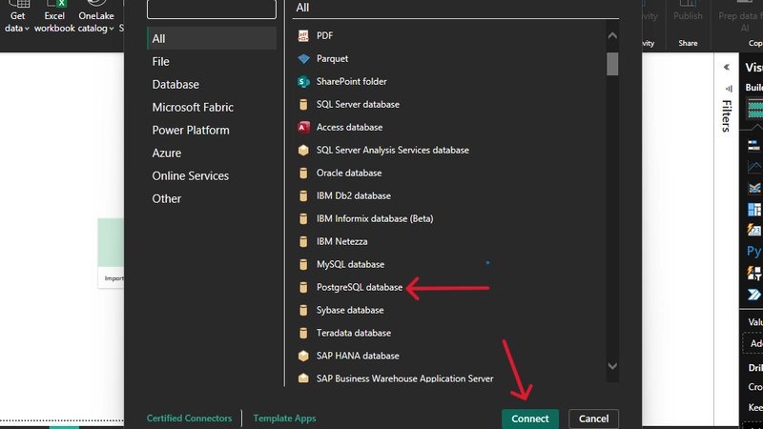
Task: Open OneLake catalog dropdown
Action: click(96, 17)
